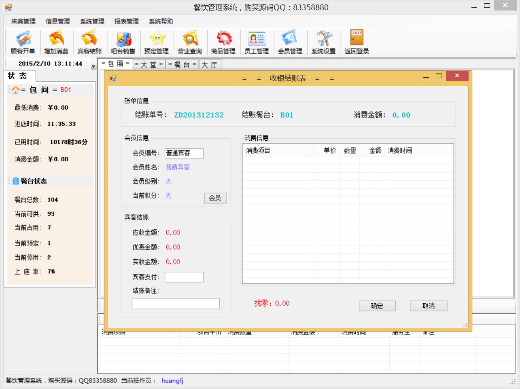Click the 结账备注 text box
The width and height of the screenshot is (520, 389).
click(176, 304)
